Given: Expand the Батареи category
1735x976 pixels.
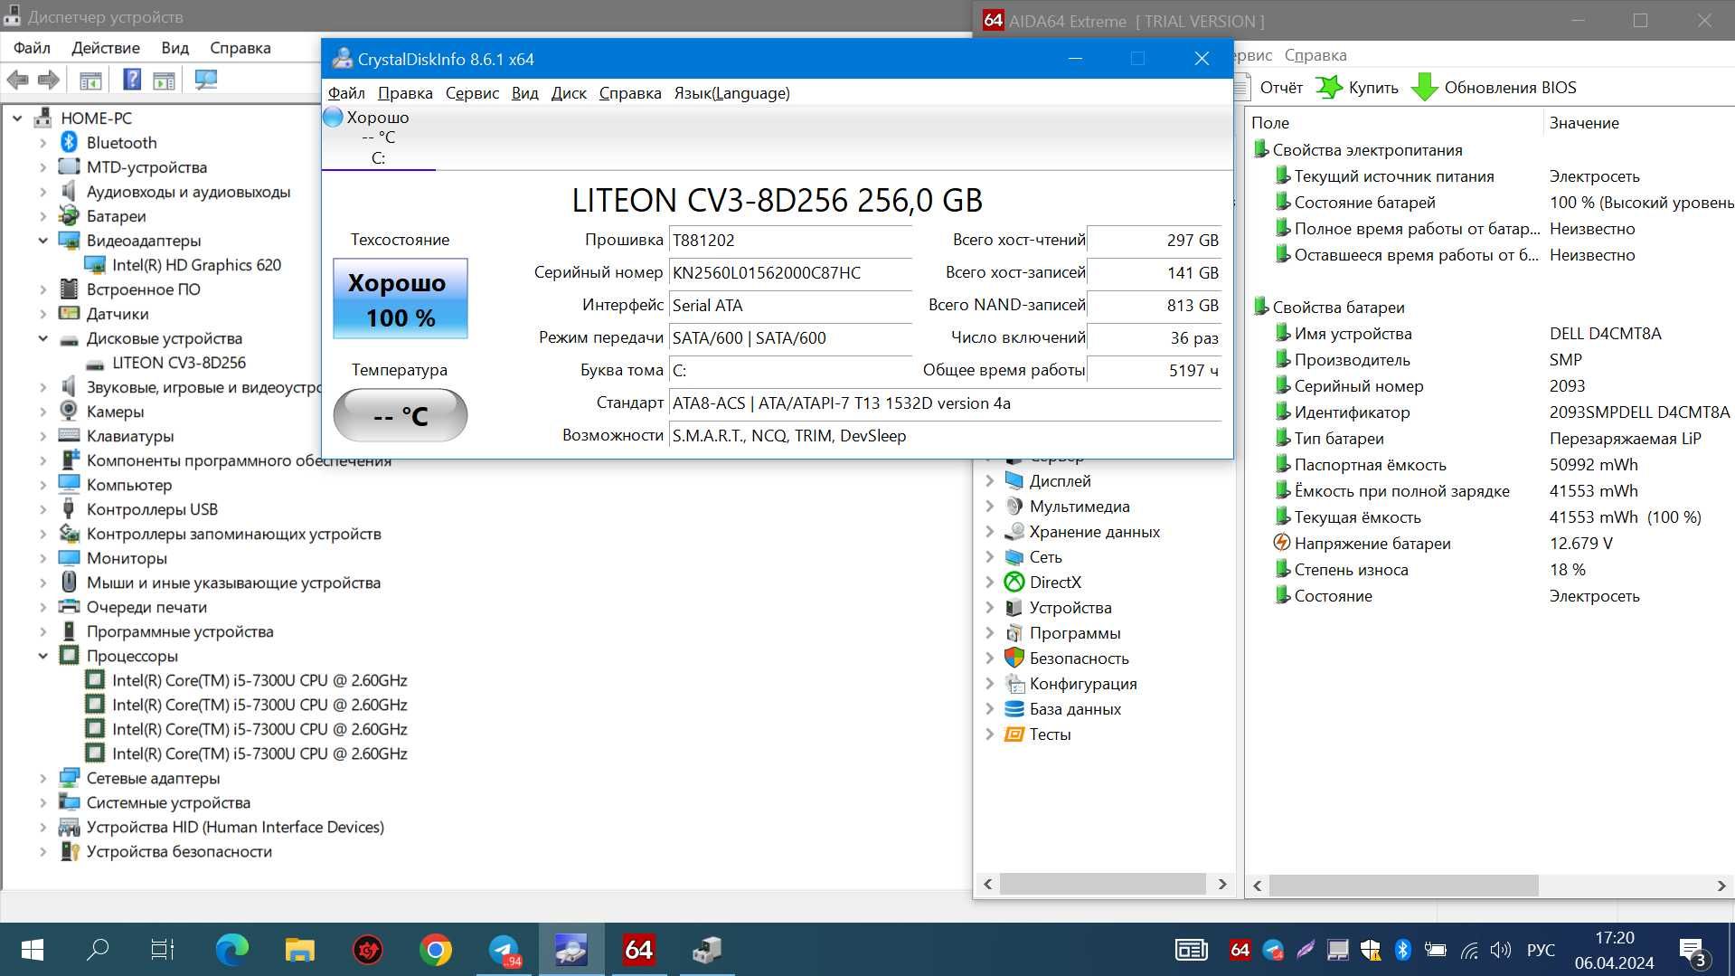Looking at the screenshot, I should (x=42, y=216).
